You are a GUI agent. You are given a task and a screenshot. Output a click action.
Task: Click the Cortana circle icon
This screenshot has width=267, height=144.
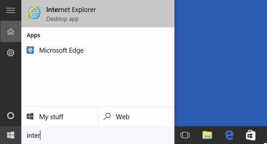click(x=10, y=116)
